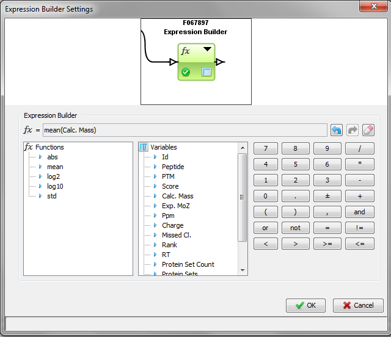Select the Id variable
The height and width of the screenshot is (337, 391).
165,157
